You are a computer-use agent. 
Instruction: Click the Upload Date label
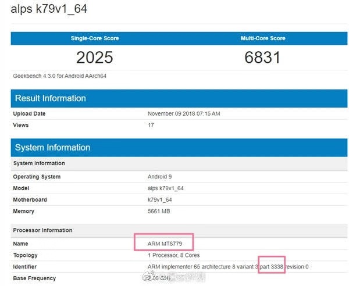pos(29,113)
